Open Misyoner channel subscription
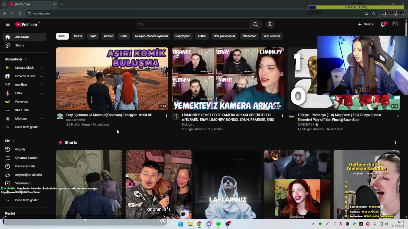The width and height of the screenshot is (408, 229). pos(24,119)
